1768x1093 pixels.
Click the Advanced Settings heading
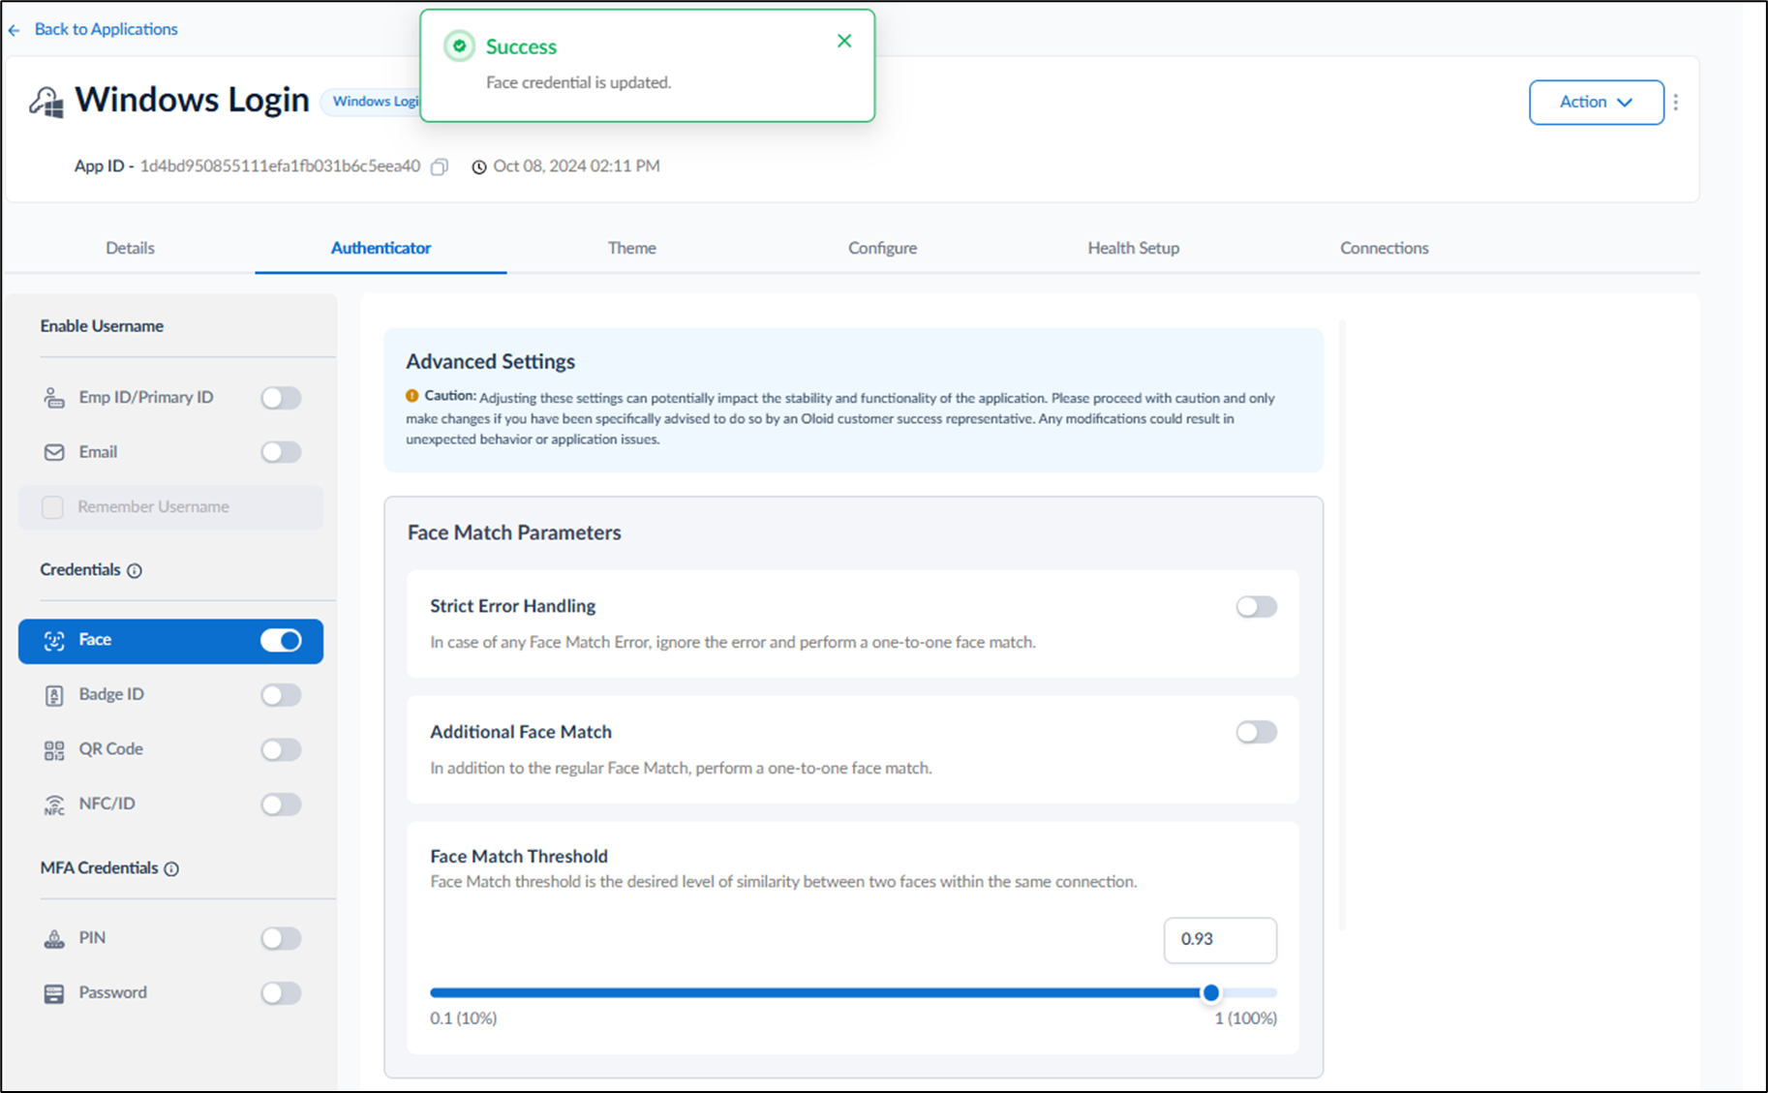pos(490,361)
